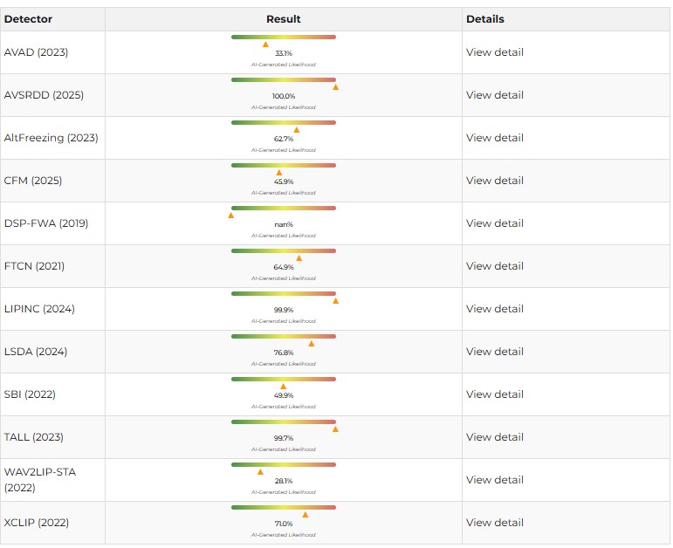This screenshot has width=673, height=548.
Task: Click View detail for AltFreezing (2023)
Action: tap(494, 138)
